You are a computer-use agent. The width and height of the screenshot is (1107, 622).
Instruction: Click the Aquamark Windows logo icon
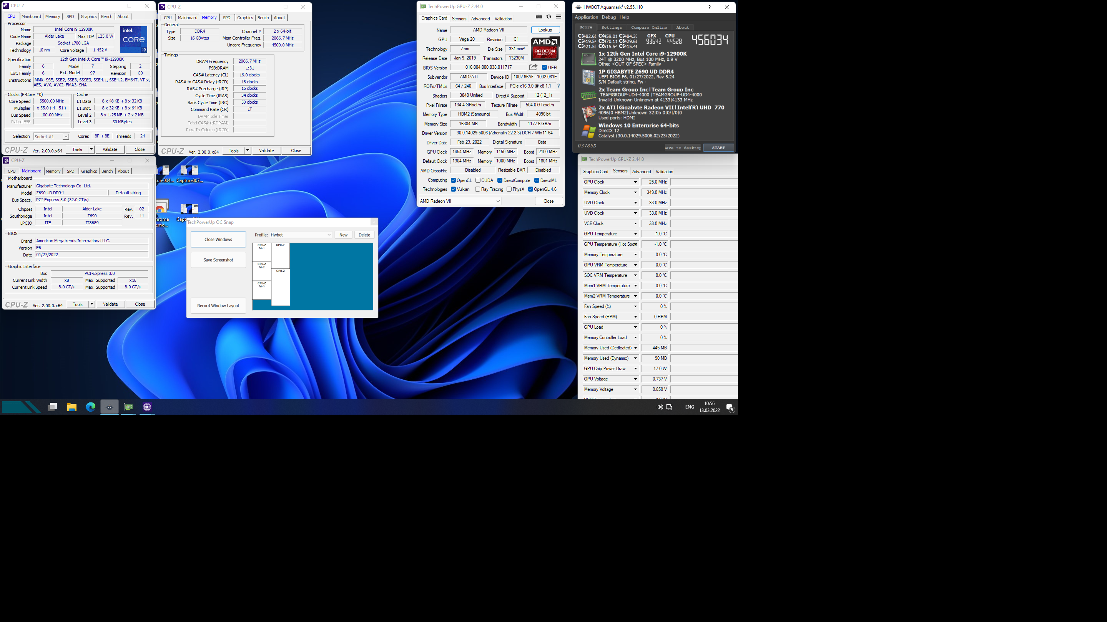588,131
